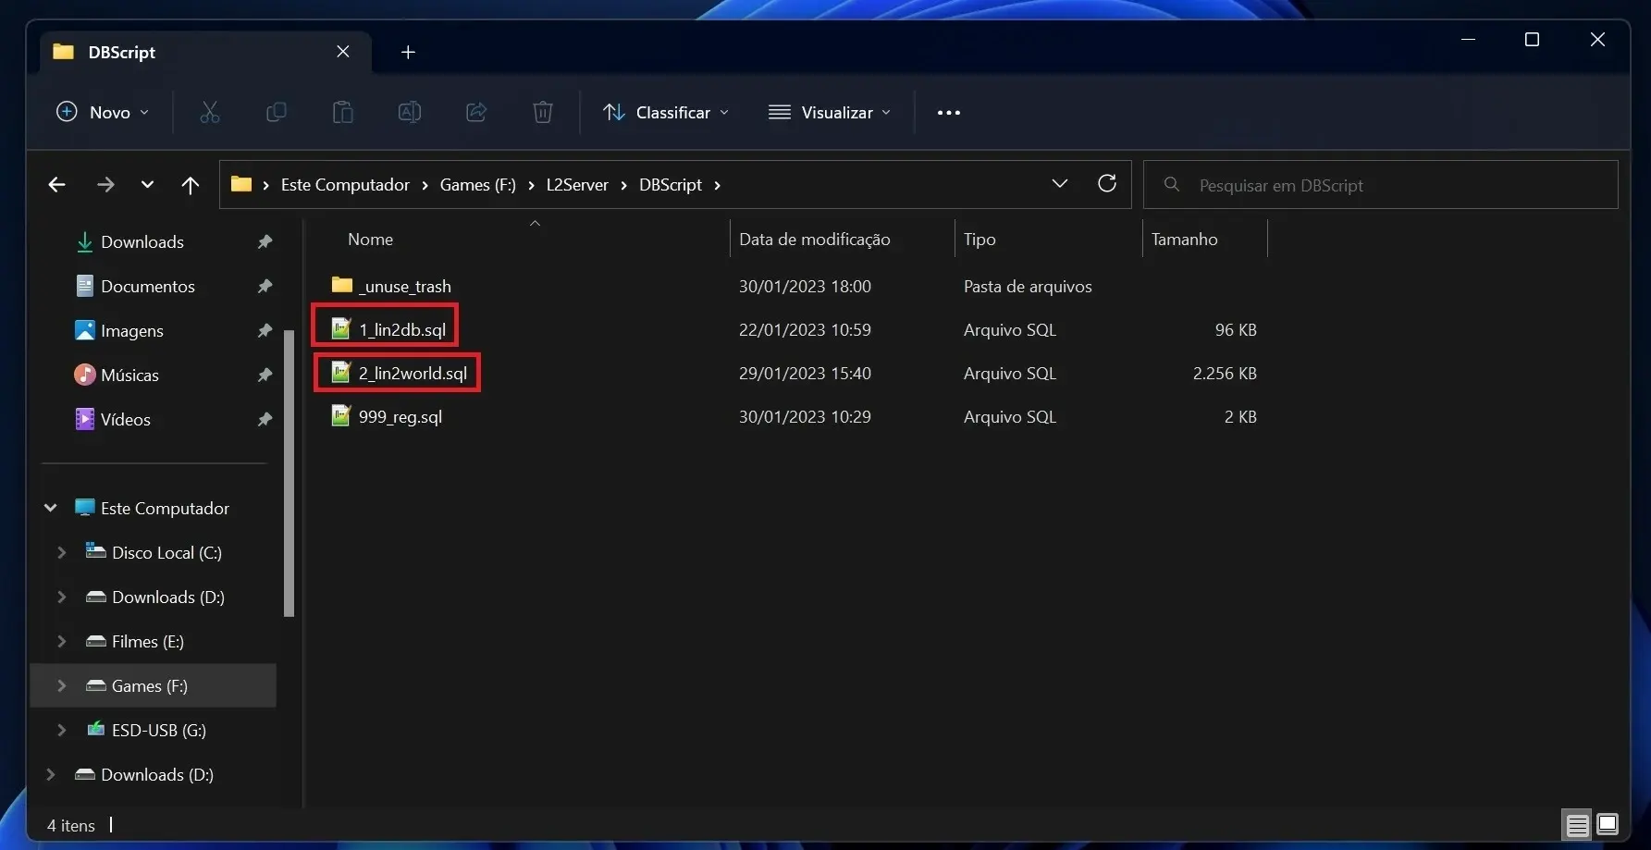Click the search magnifier icon
This screenshot has width=1651, height=850.
[1172, 184]
